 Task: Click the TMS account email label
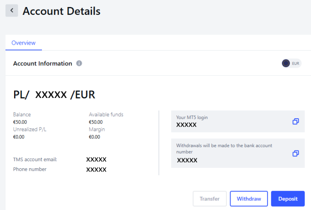35,159
